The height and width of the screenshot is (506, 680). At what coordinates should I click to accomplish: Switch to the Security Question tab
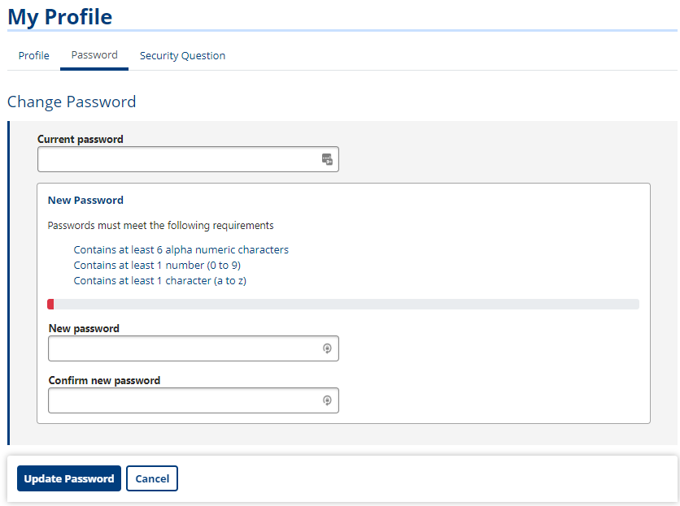(182, 55)
